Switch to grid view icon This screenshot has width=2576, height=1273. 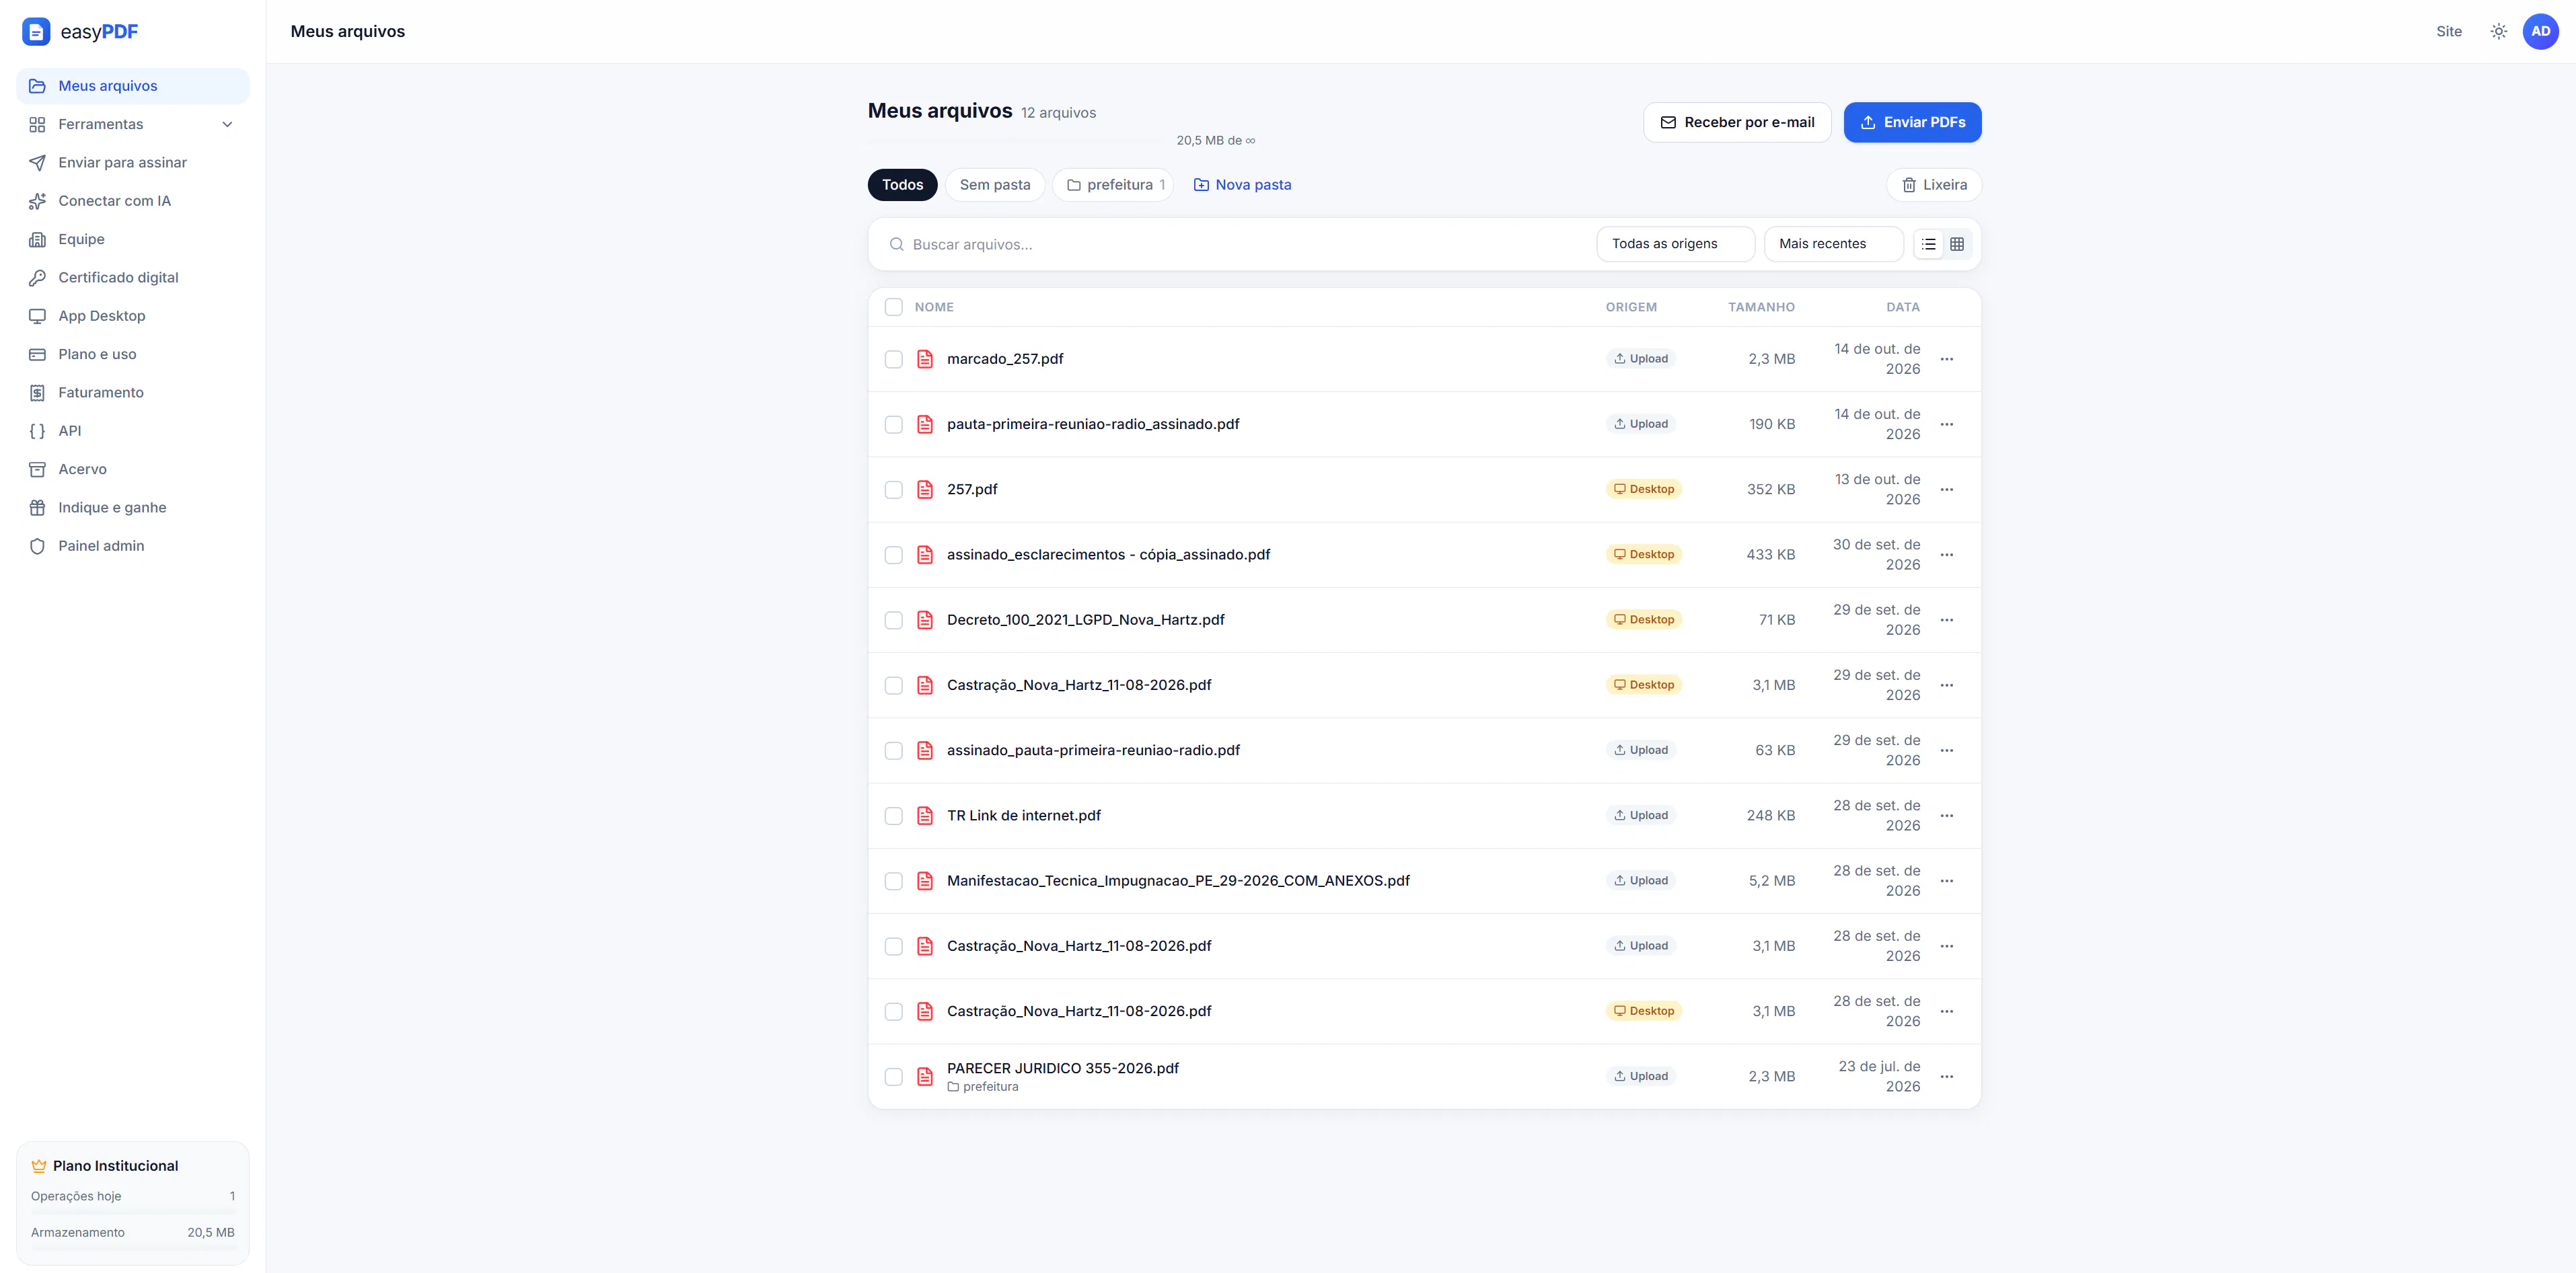tap(1957, 244)
